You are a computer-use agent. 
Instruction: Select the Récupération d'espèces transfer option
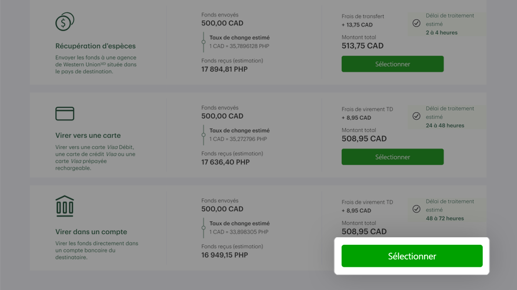coord(392,64)
